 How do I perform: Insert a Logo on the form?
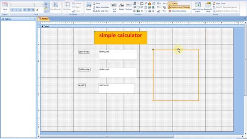[x=88, y=7]
